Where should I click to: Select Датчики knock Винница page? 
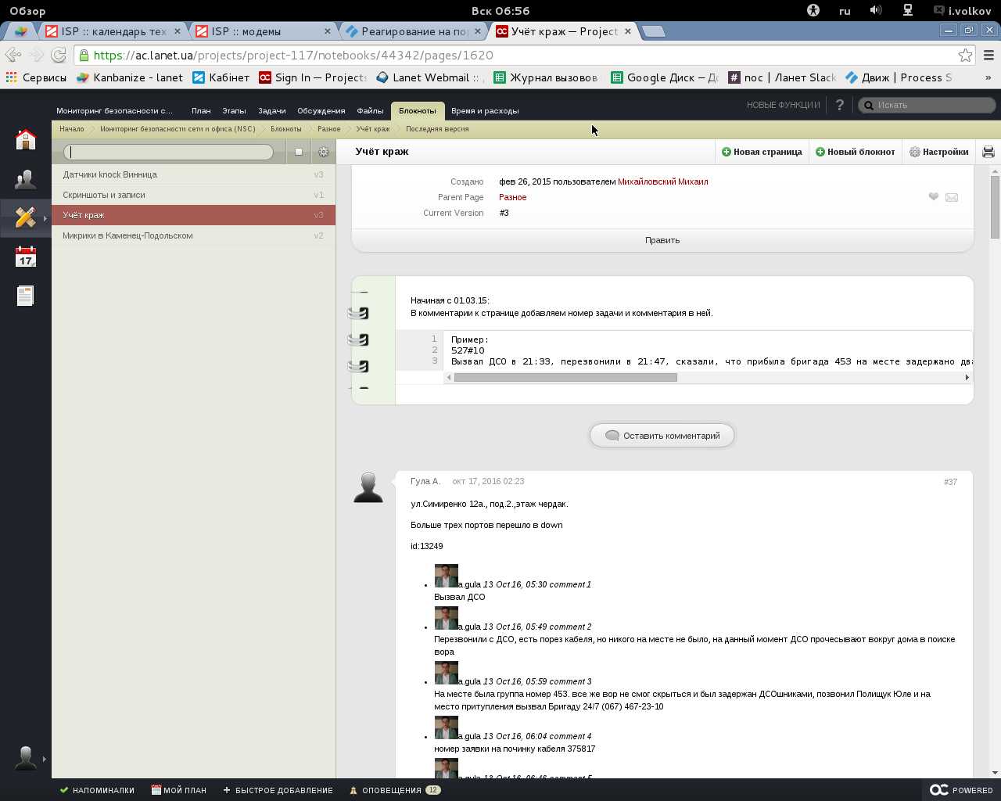tap(194, 174)
